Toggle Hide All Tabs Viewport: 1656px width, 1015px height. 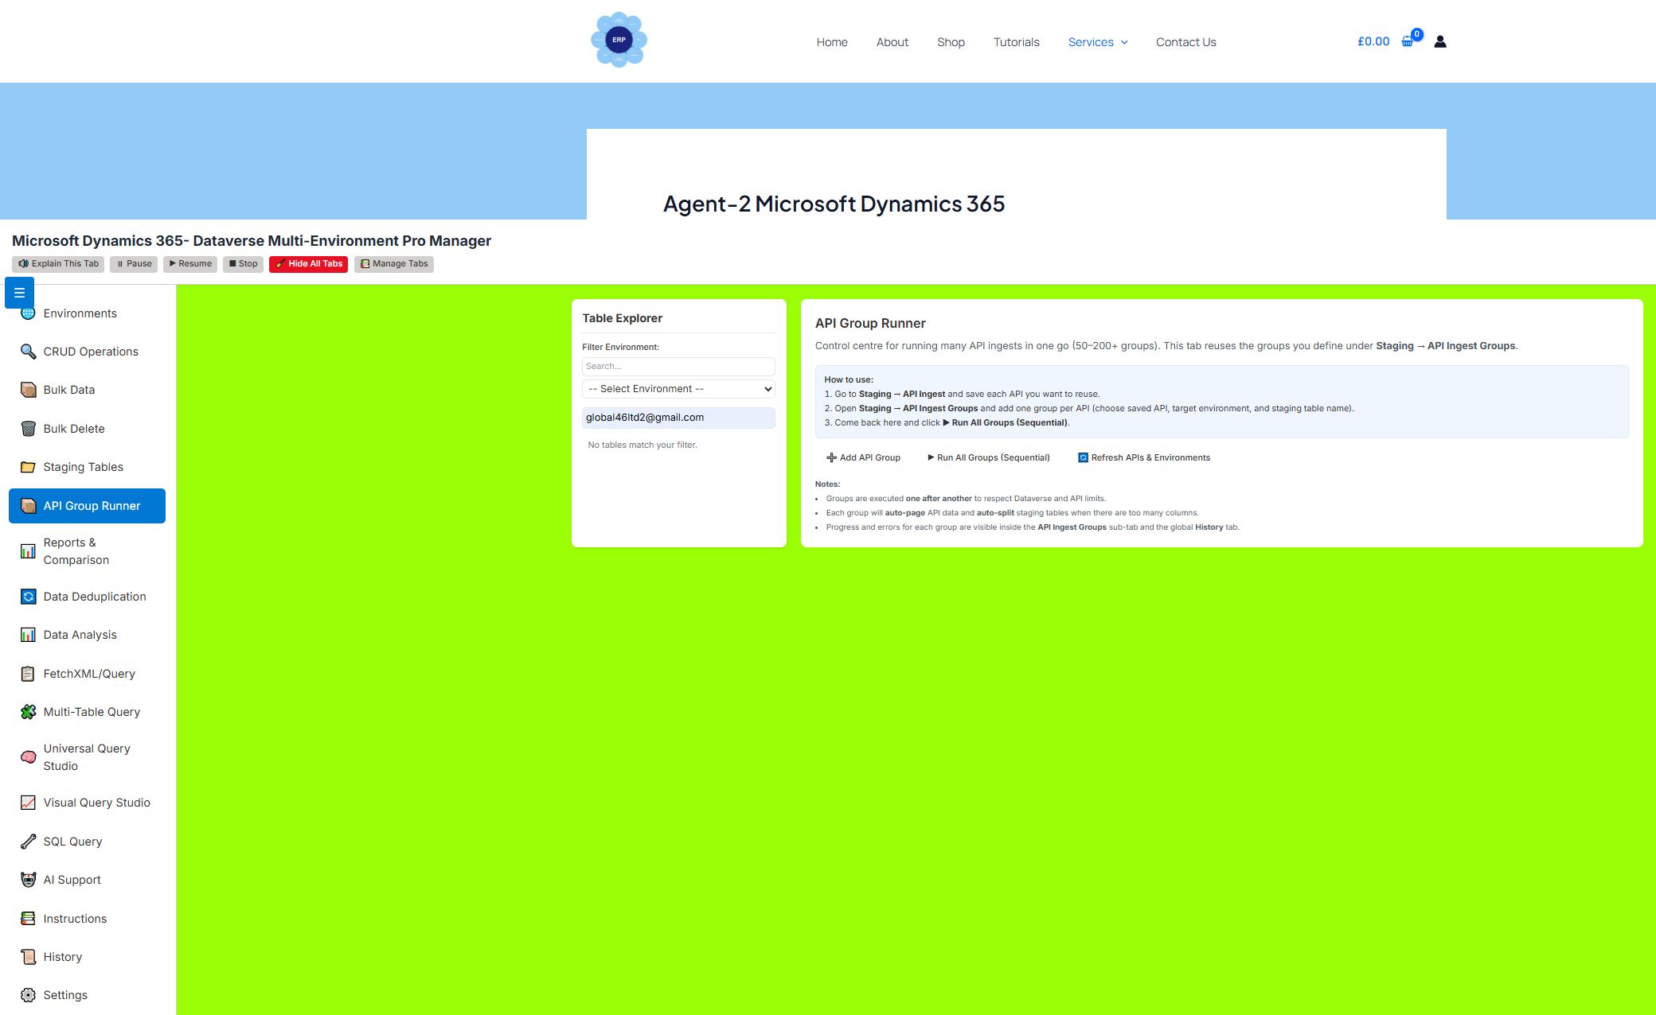[308, 263]
